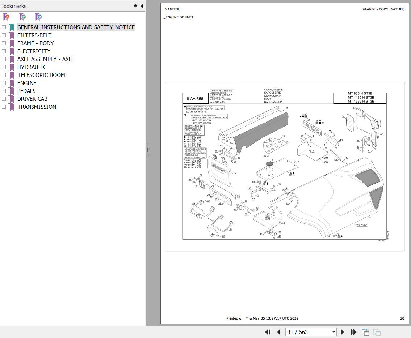Click the GENERAL INSTRUCTIONS bookmark ribbon icon
Screen dimensions: 411x338
[x=12, y=27]
